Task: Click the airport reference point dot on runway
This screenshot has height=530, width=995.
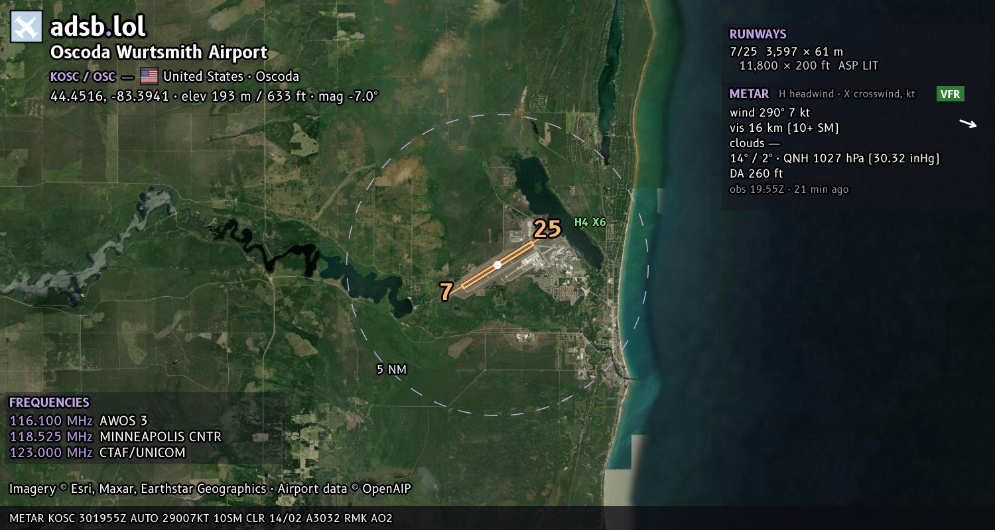Action: click(x=497, y=265)
